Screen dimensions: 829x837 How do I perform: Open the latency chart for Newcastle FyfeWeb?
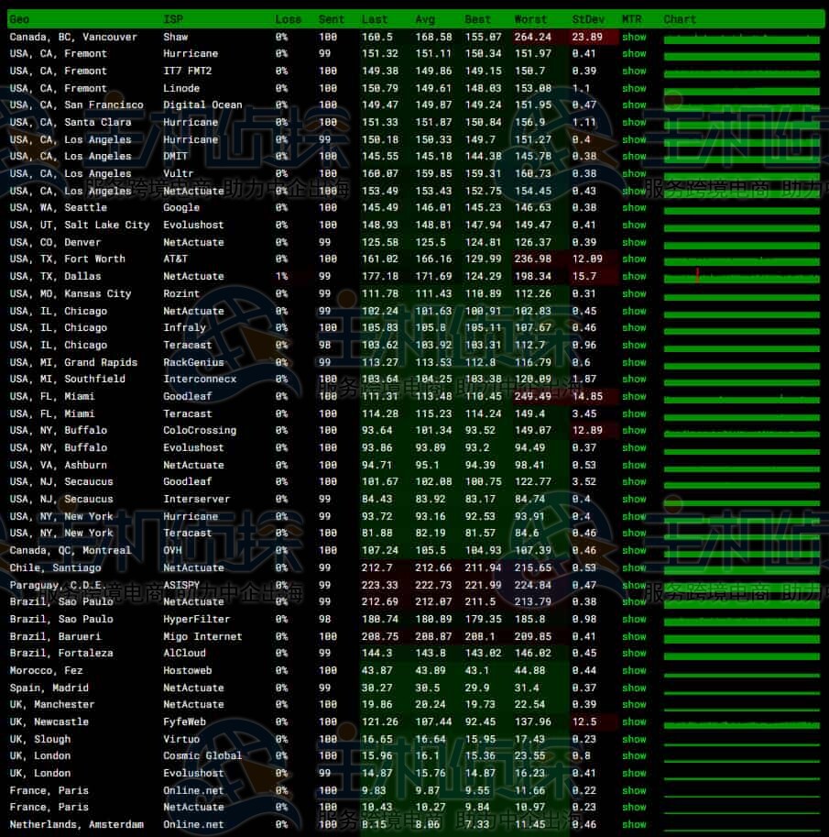coord(741,724)
